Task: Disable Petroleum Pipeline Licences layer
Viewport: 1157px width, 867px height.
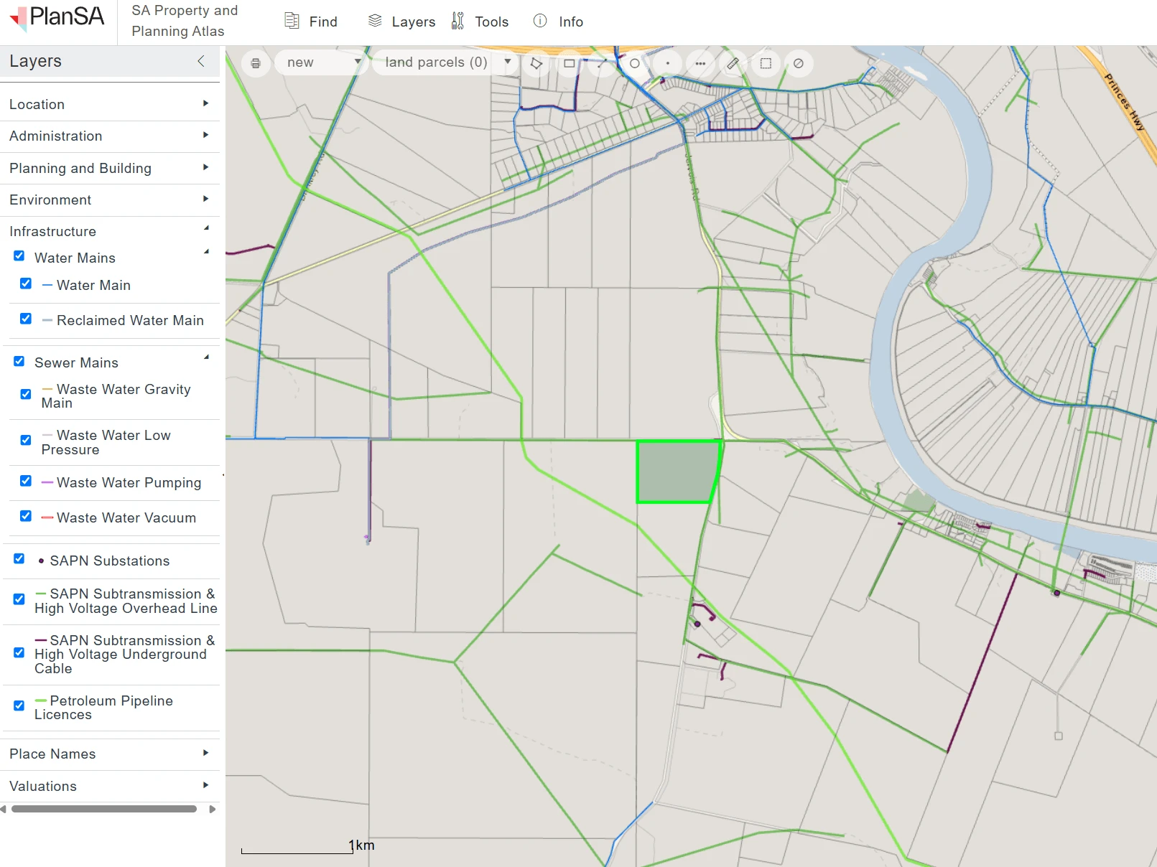Action: click(x=19, y=706)
